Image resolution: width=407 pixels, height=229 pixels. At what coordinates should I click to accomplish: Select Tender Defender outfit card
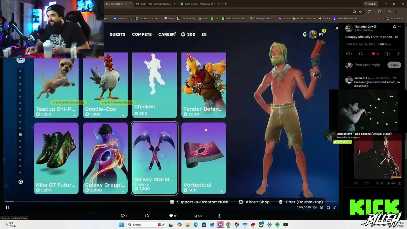(x=204, y=85)
